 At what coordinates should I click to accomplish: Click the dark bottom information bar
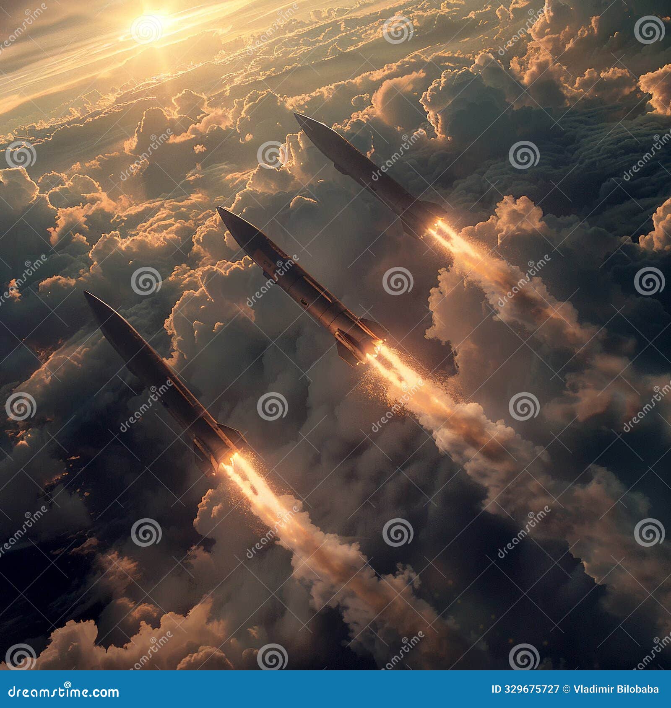pos(335,690)
